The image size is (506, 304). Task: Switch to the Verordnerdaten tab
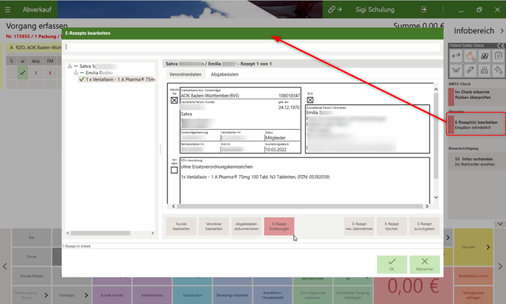pyautogui.click(x=185, y=74)
